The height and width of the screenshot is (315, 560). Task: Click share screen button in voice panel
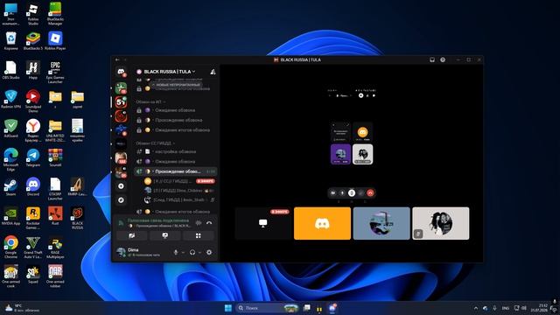coord(165,235)
